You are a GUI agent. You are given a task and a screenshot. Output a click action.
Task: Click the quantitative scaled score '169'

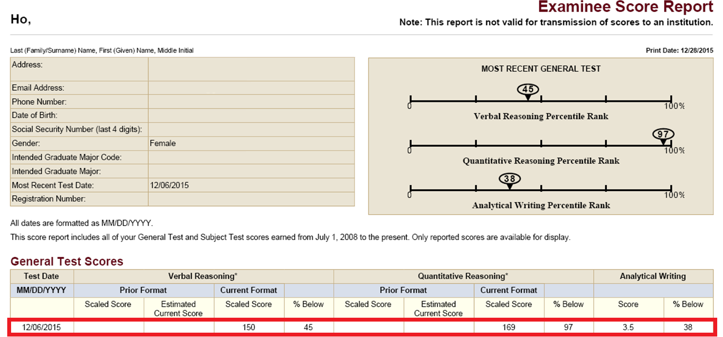click(509, 327)
